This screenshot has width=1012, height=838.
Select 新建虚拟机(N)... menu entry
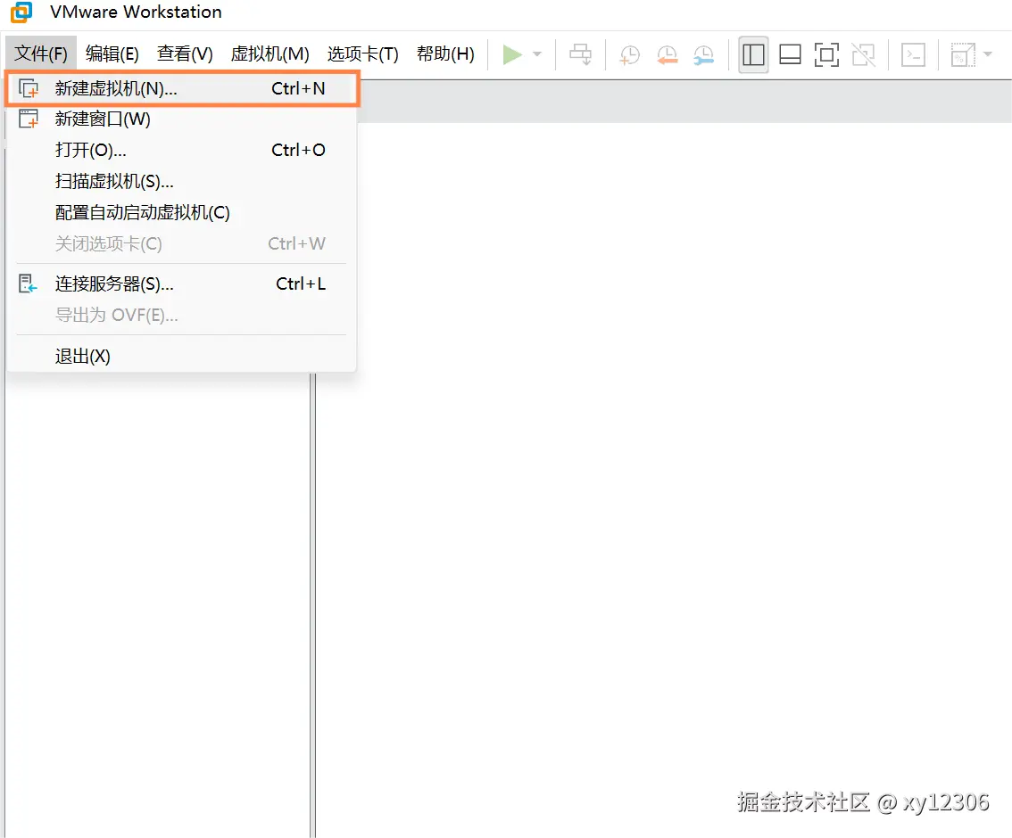(182, 88)
